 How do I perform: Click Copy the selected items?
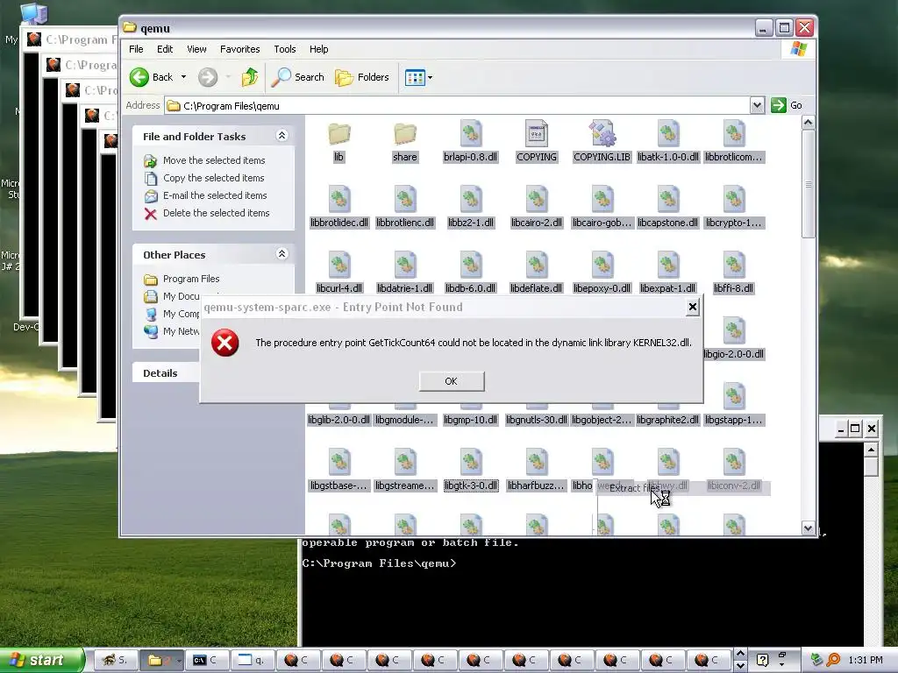pyautogui.click(x=214, y=178)
